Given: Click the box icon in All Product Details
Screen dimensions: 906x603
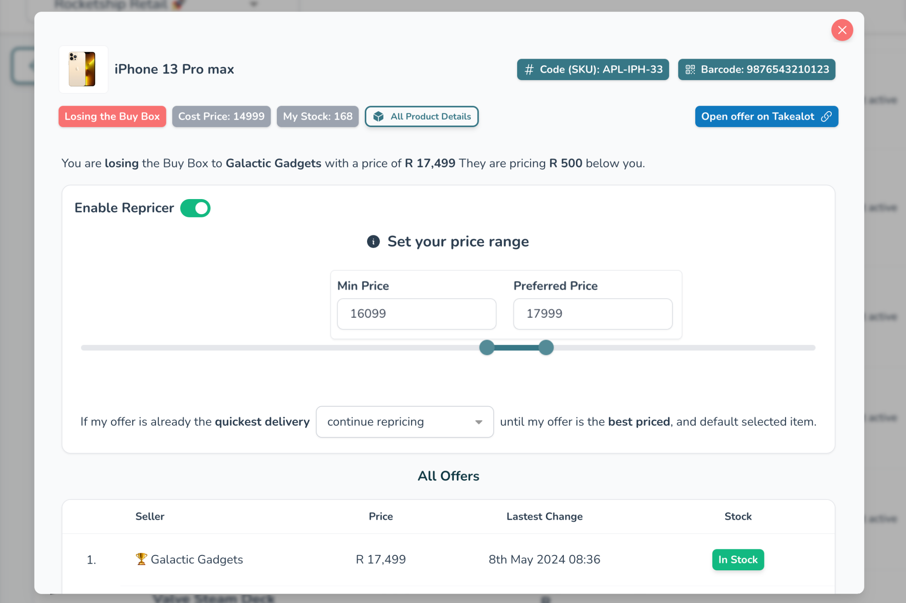Looking at the screenshot, I should tap(378, 117).
